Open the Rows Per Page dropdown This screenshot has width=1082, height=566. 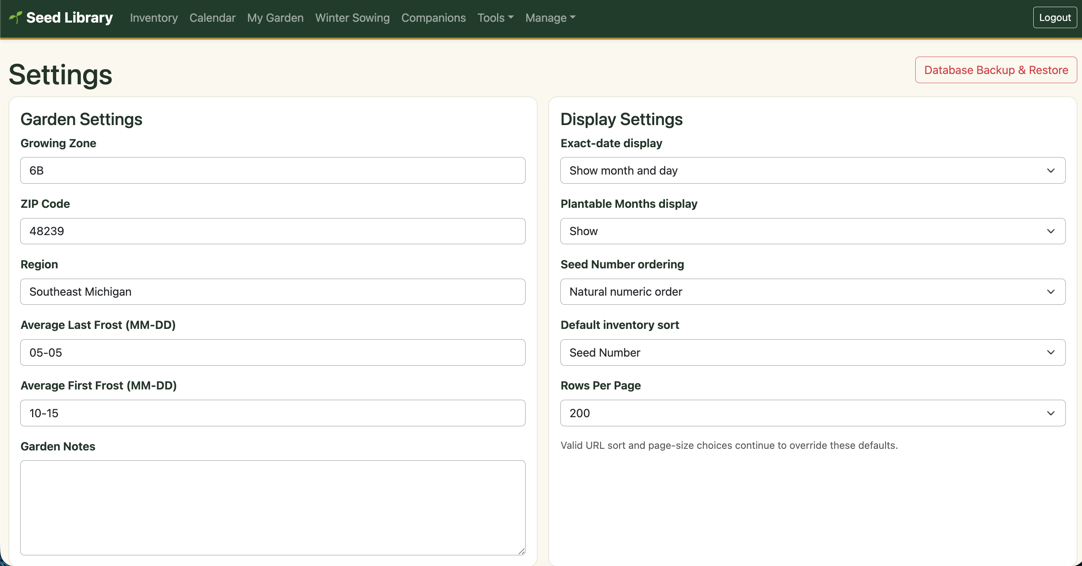(813, 413)
